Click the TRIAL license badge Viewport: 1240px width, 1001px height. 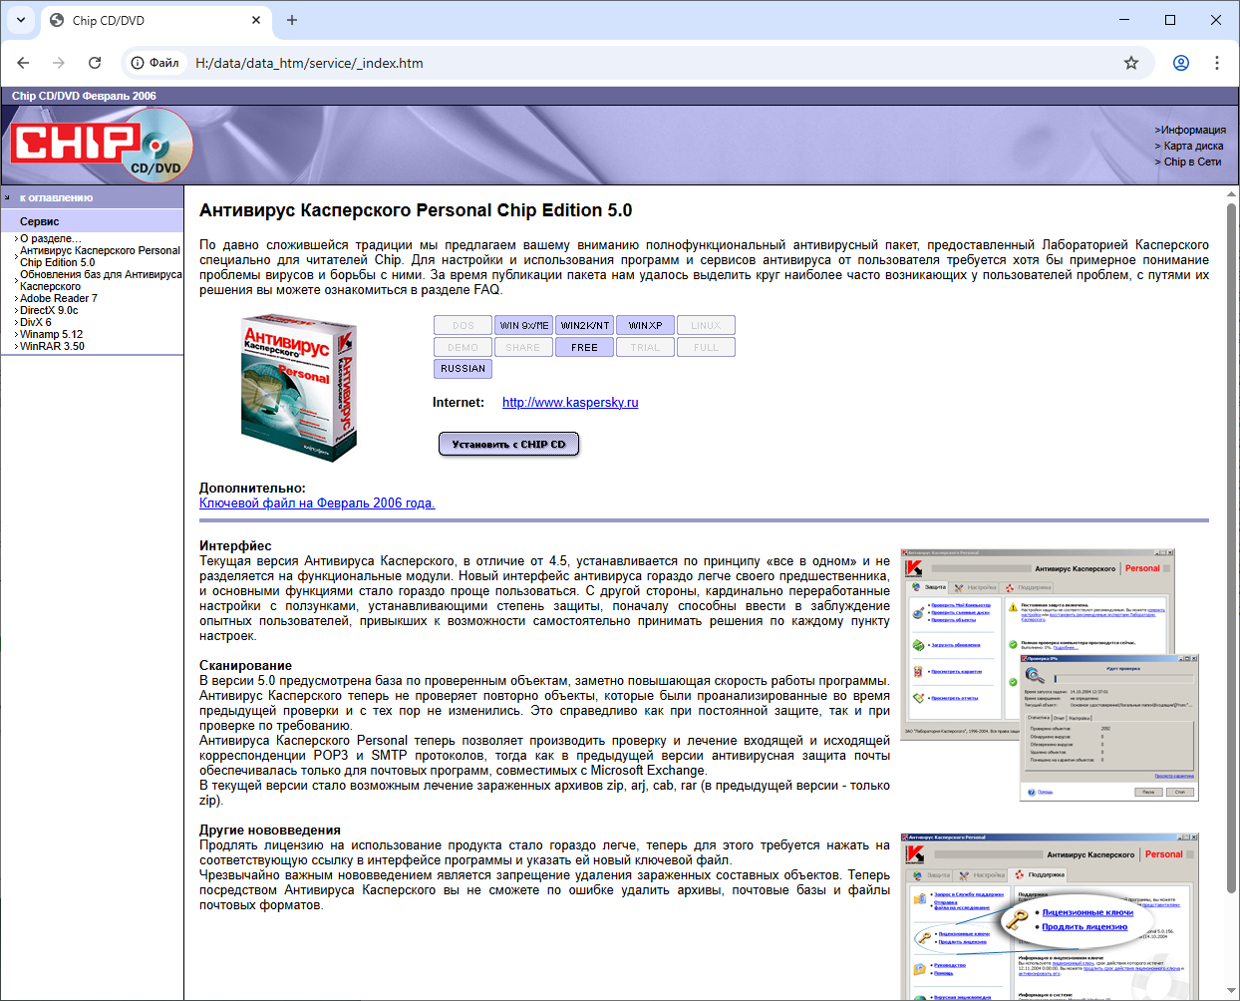646,347
